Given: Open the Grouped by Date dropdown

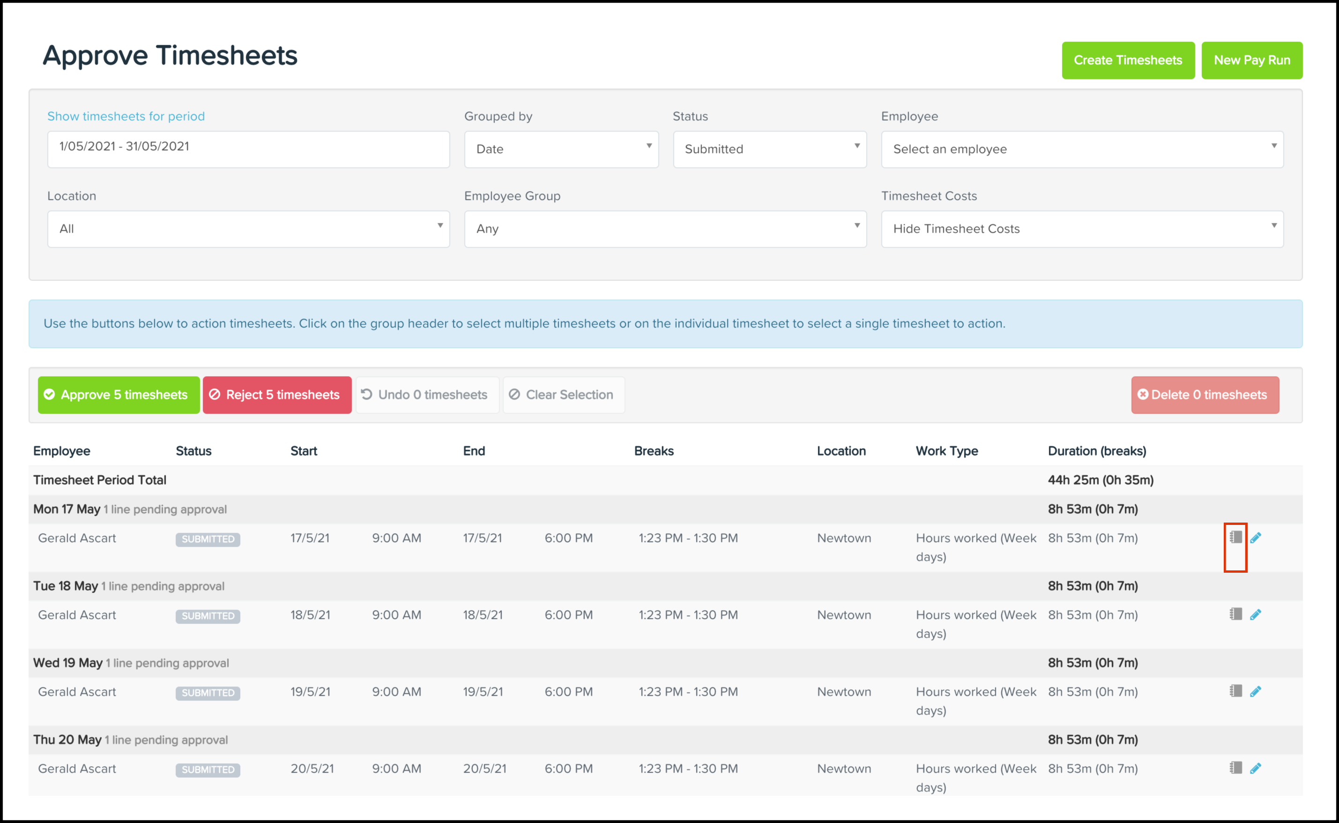Looking at the screenshot, I should pyautogui.click(x=561, y=149).
